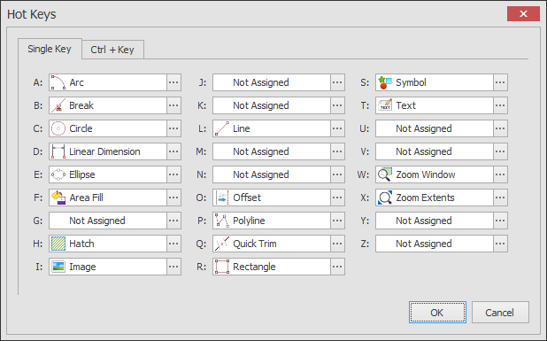Open the ellipsis picker for key X

[x=500, y=198]
